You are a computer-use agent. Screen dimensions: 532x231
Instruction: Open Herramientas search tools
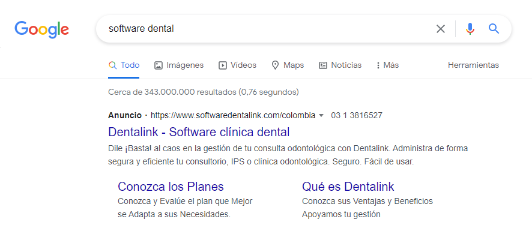pos(473,65)
